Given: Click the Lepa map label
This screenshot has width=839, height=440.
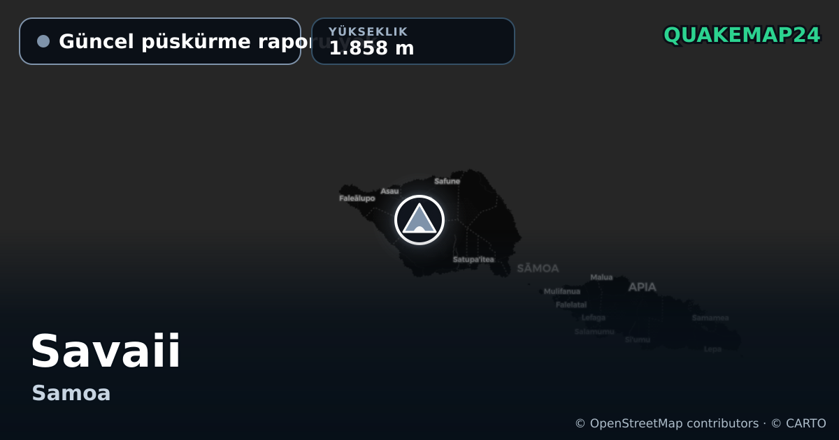Looking at the screenshot, I should click(x=712, y=349).
